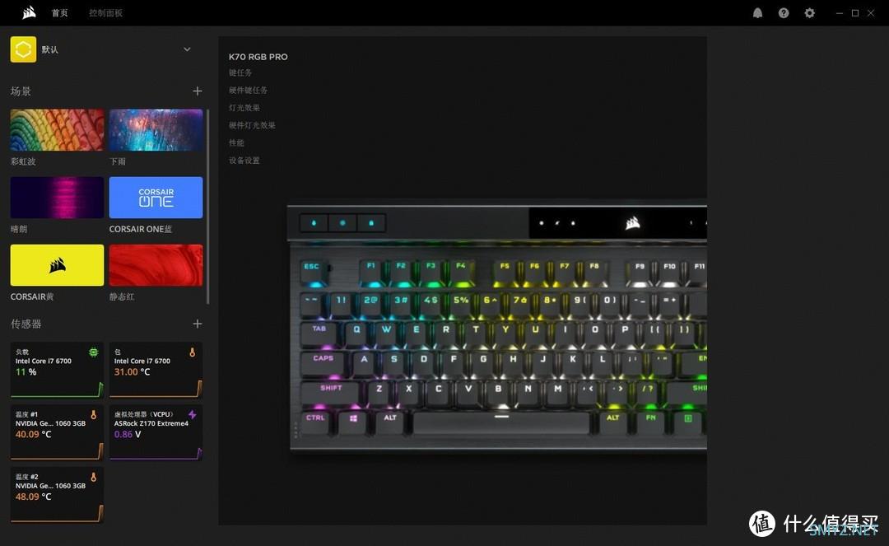Click the scenes list scrollbar
This screenshot has width=889, height=546.
point(208,207)
